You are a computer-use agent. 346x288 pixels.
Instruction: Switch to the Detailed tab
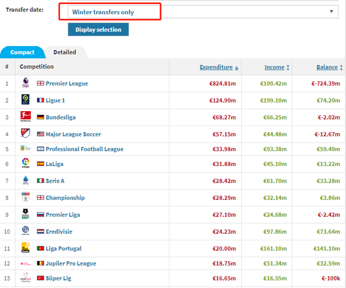65,52
